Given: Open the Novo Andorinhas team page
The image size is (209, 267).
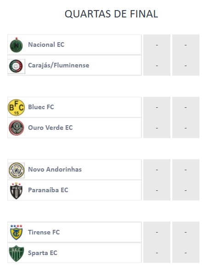Looking at the screenshot, I should coord(55,169).
